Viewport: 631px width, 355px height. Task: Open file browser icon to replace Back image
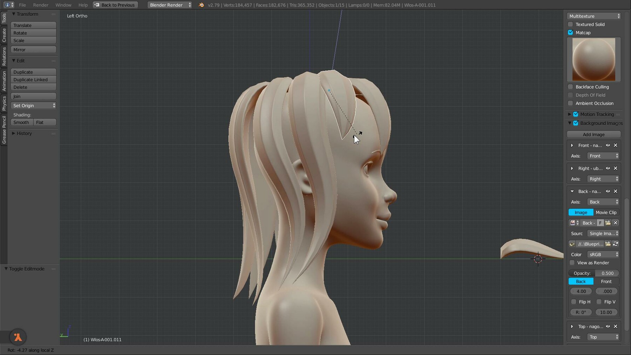[x=608, y=223]
